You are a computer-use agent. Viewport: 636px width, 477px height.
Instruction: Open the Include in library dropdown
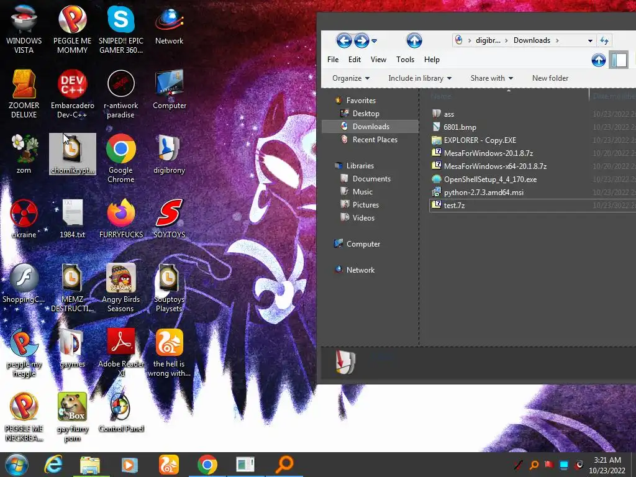tap(420, 78)
